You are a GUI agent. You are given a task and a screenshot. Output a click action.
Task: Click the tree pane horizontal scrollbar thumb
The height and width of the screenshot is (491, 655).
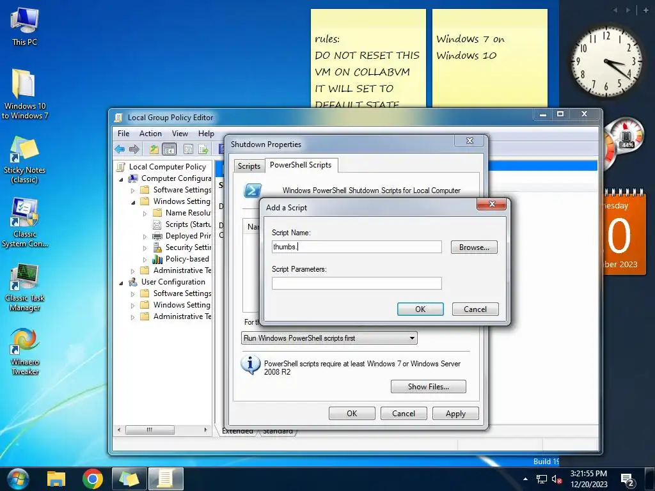click(x=150, y=430)
